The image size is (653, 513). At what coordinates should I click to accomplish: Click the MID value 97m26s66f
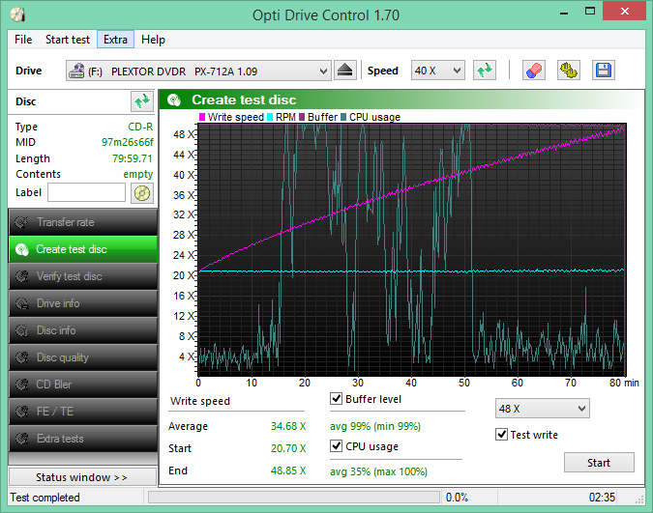pyautogui.click(x=127, y=142)
